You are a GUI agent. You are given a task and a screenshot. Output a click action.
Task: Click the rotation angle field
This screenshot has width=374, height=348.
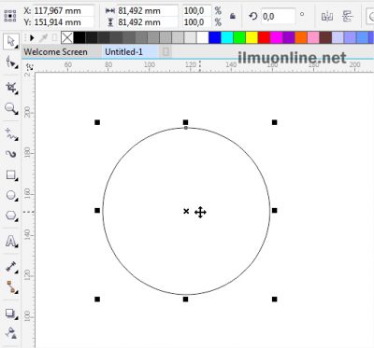278,16
